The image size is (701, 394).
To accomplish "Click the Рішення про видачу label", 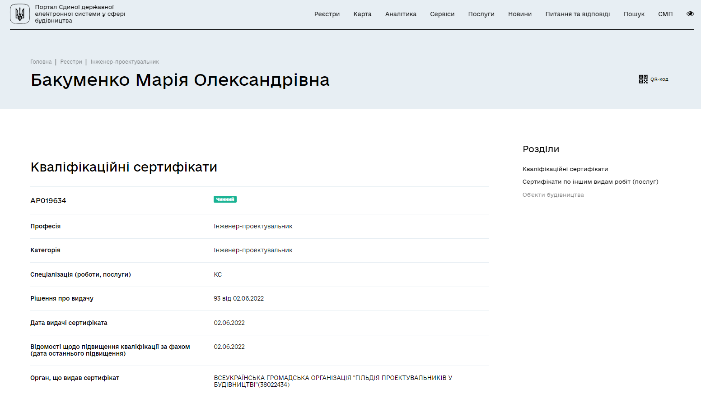I will coord(62,299).
